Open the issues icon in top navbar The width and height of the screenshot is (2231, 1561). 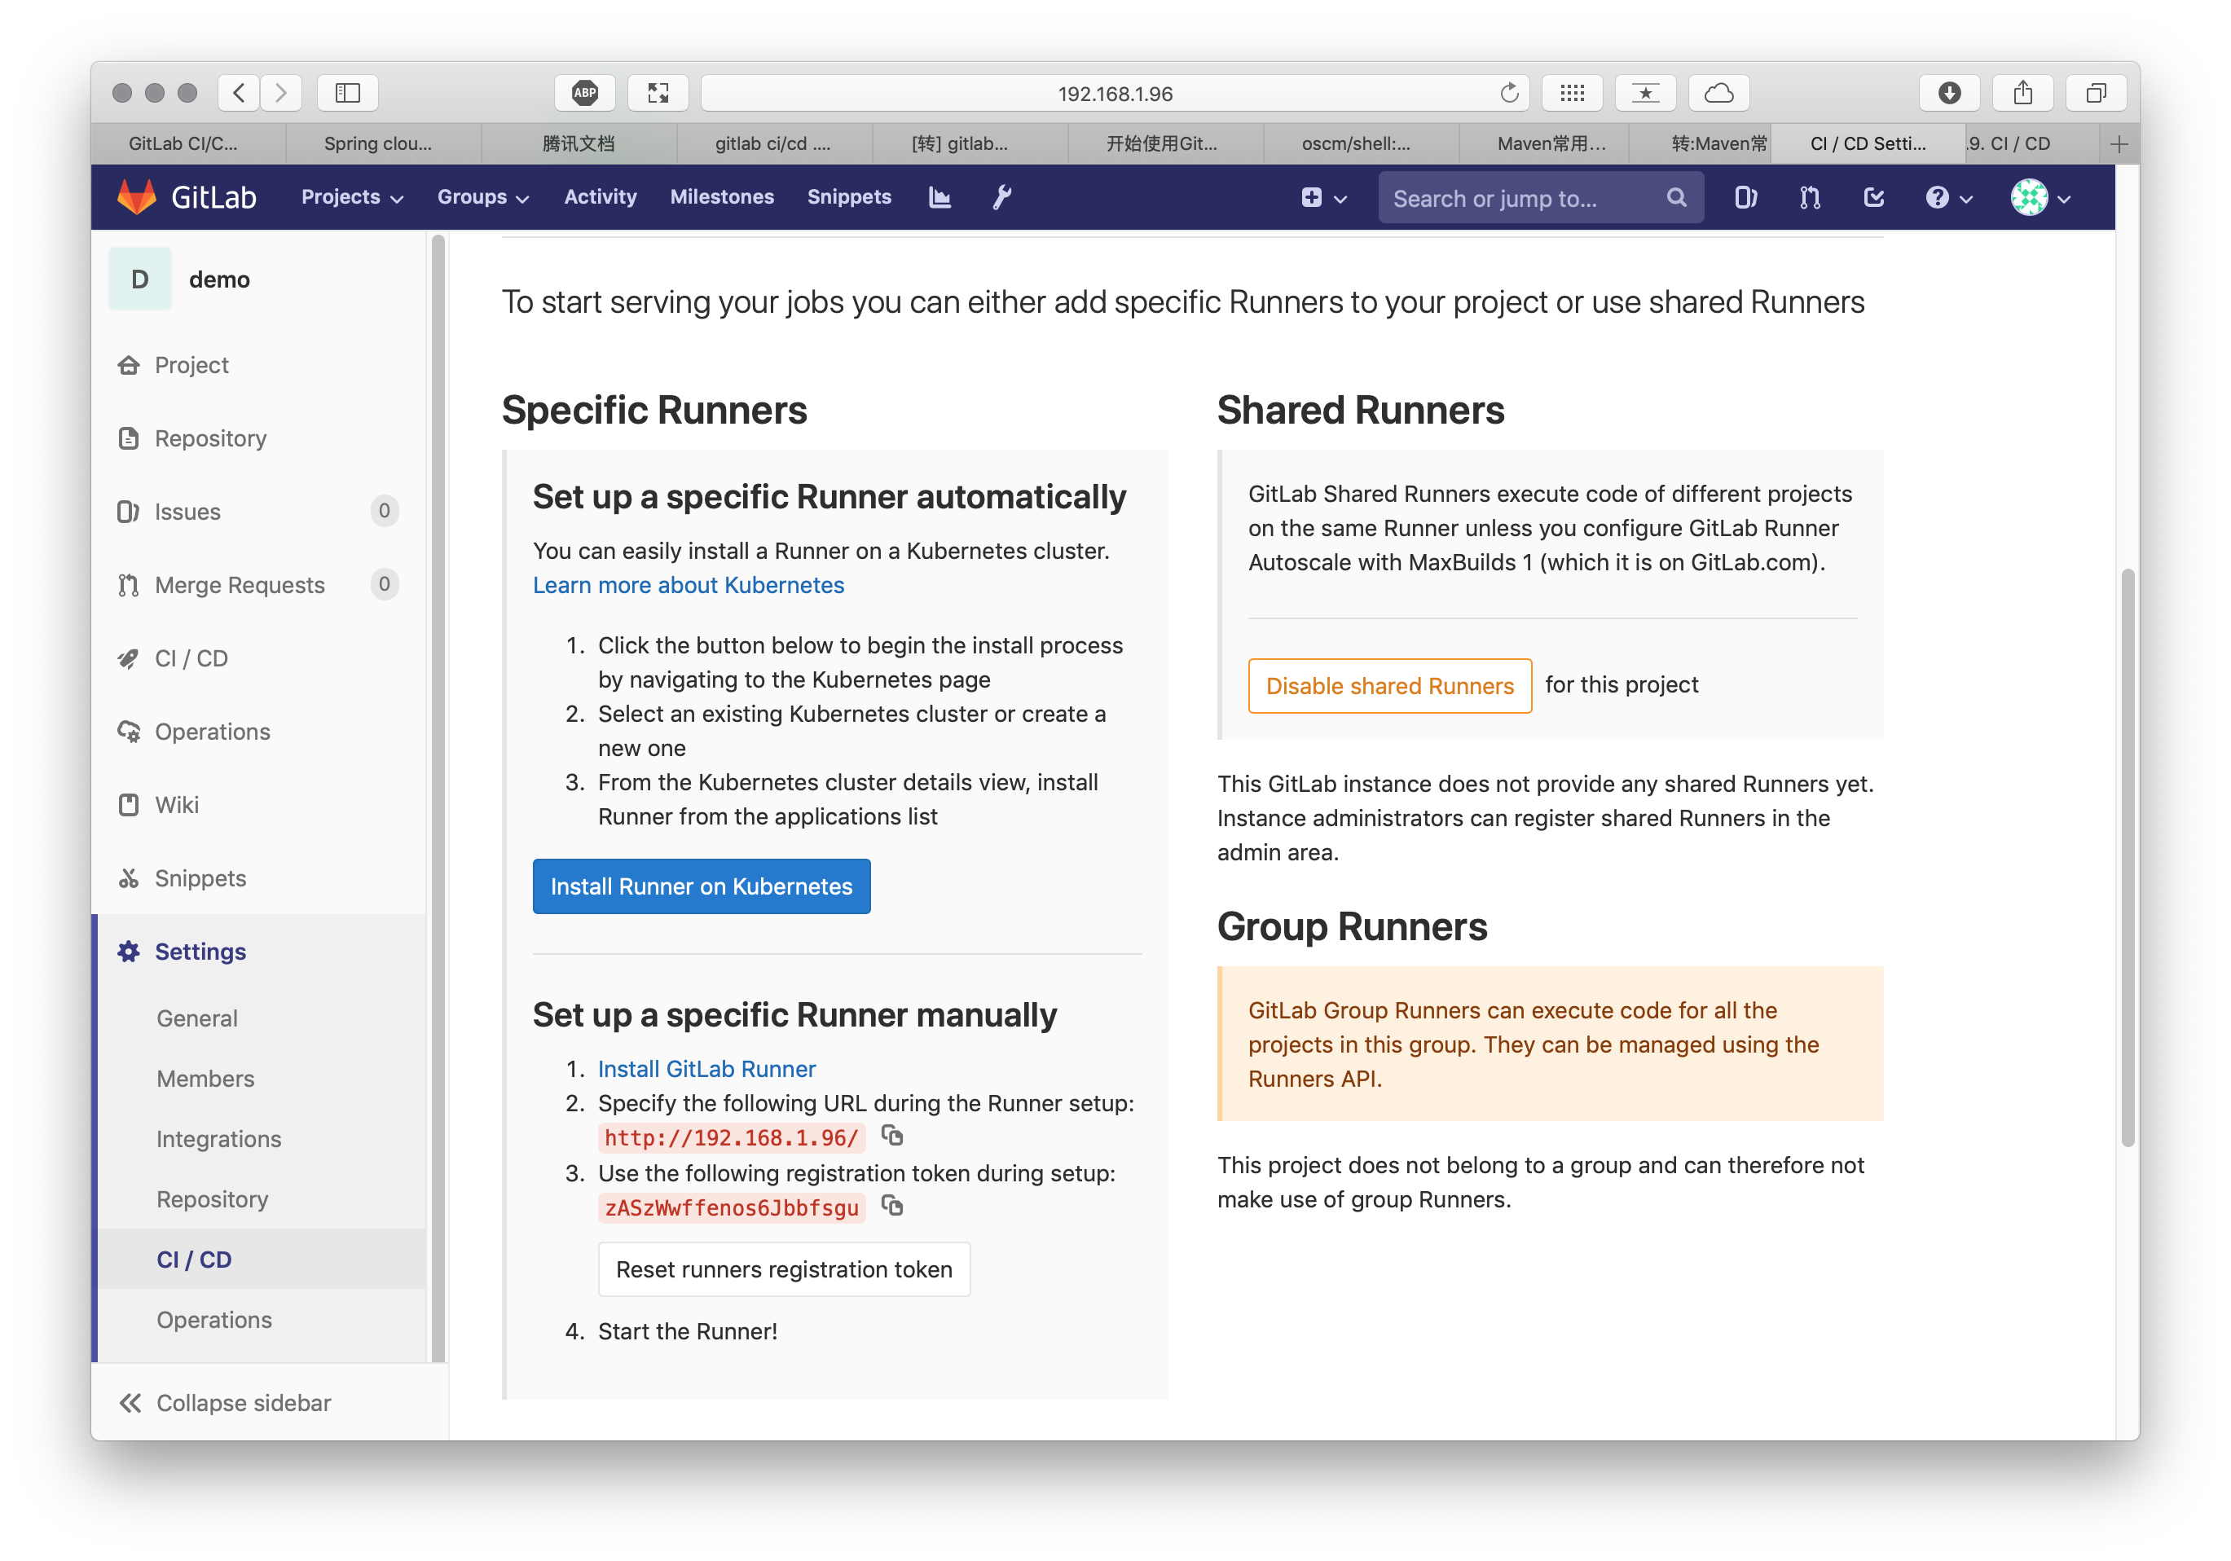1745,198
